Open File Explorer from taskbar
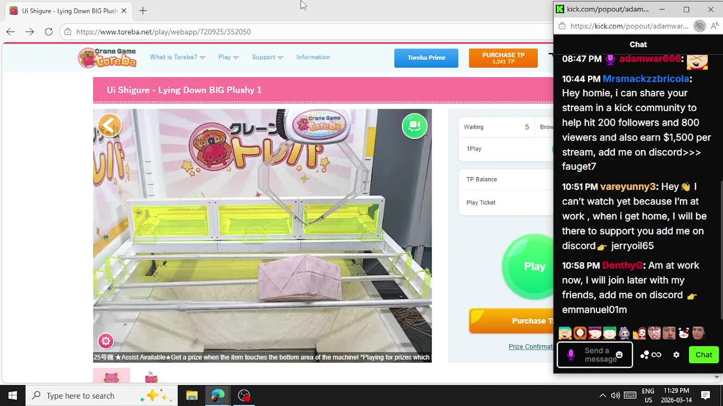Image resolution: width=723 pixels, height=406 pixels. (191, 395)
